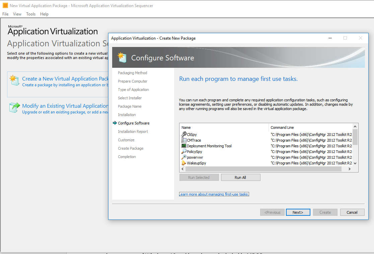
Task: Close the Create New Package dialog
Action: tap(360, 38)
